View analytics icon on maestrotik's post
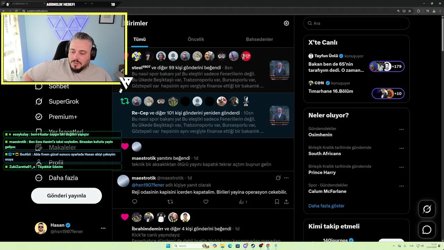The height and width of the screenshot is (250, 444). (x=243, y=202)
